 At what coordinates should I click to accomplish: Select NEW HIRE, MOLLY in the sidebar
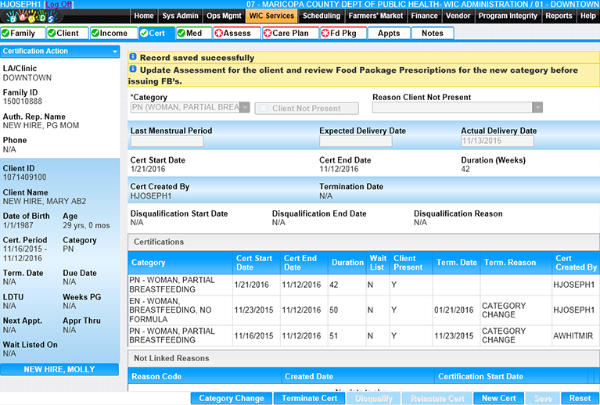tap(59, 369)
